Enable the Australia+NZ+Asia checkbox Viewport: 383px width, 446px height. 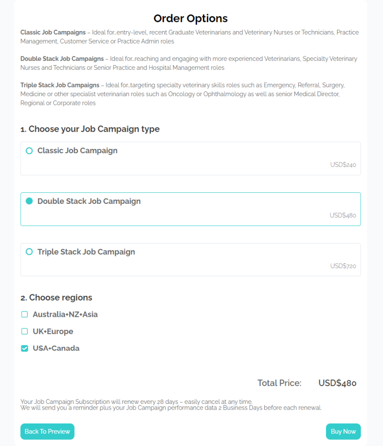tap(24, 314)
